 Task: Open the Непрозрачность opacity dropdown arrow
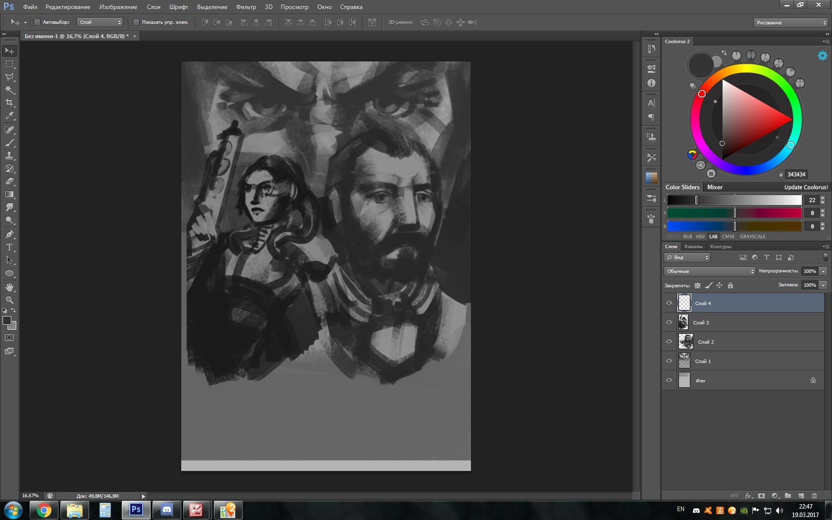(823, 271)
